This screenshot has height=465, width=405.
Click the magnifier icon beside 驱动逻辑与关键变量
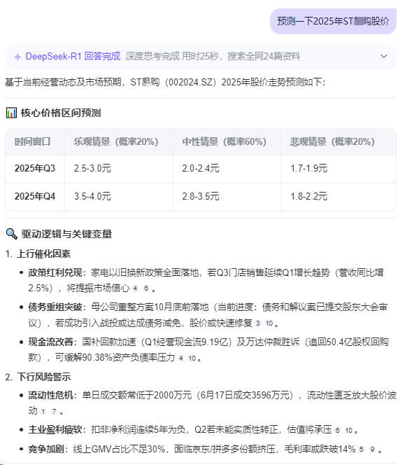click(x=12, y=234)
